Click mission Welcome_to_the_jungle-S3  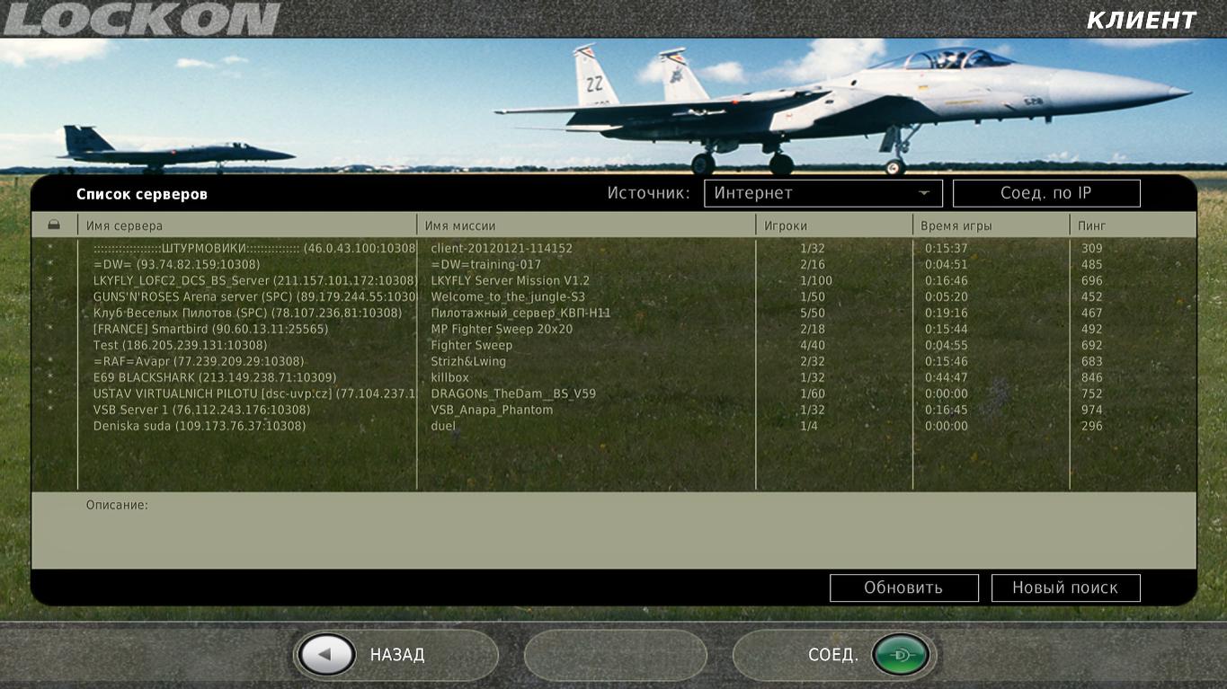(x=508, y=297)
